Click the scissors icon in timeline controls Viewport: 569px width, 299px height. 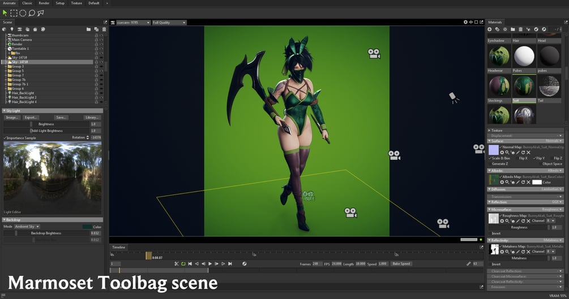coord(176,264)
